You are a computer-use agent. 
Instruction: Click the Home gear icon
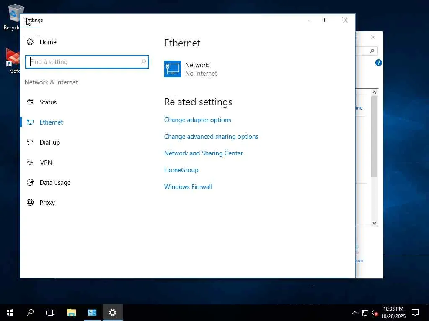click(30, 42)
